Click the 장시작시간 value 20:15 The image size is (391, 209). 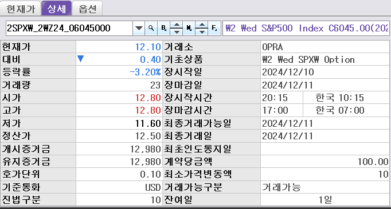pos(275,98)
